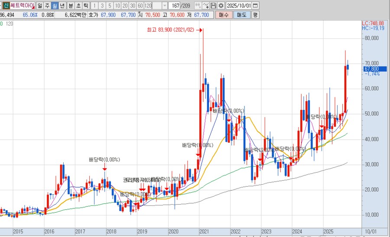Click the candlestick chart type icon
This screenshot has height=237, width=390.
[198, 6]
